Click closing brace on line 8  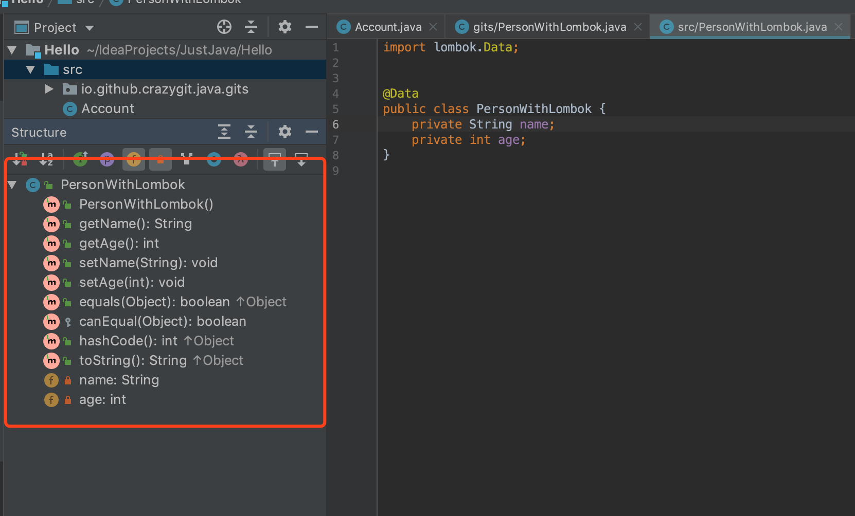pos(386,155)
